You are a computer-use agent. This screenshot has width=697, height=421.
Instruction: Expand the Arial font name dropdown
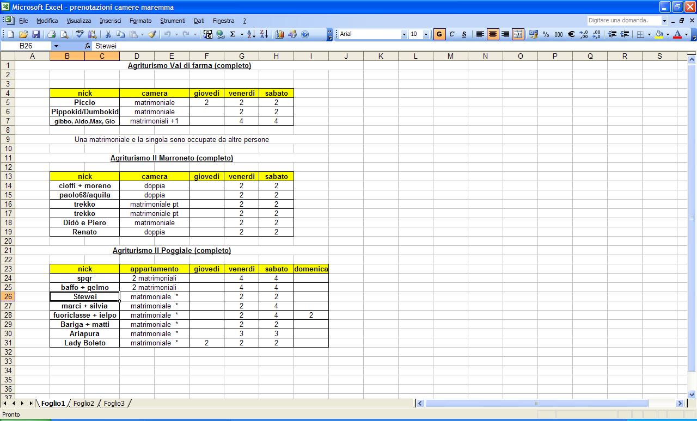tap(404, 34)
